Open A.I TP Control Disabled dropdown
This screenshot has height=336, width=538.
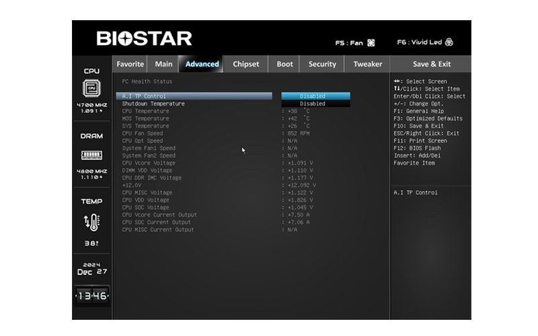315,96
